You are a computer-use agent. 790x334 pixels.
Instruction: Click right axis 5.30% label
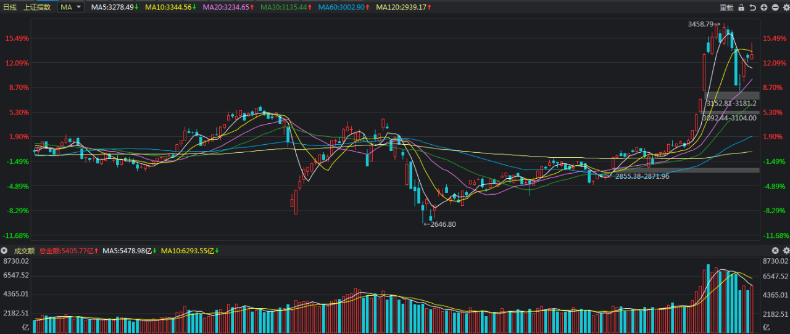773,112
